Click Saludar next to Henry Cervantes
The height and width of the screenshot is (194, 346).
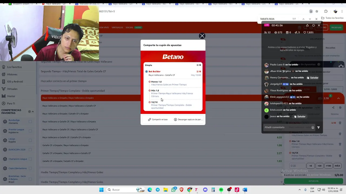(x=312, y=78)
